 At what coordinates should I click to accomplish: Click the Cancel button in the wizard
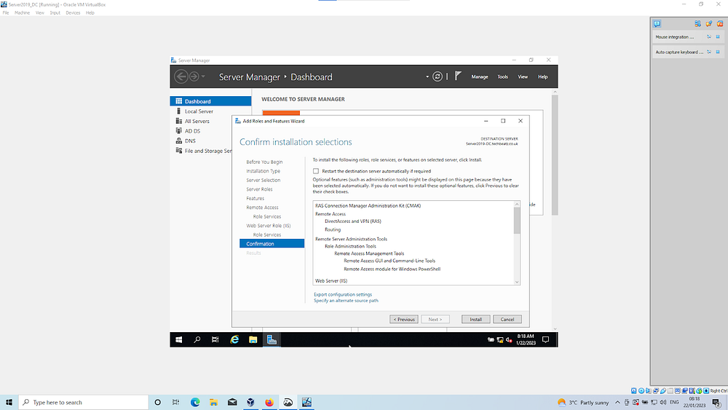click(x=507, y=320)
